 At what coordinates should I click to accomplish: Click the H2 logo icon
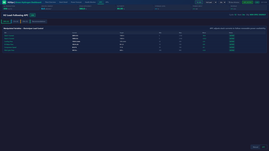(4, 2)
